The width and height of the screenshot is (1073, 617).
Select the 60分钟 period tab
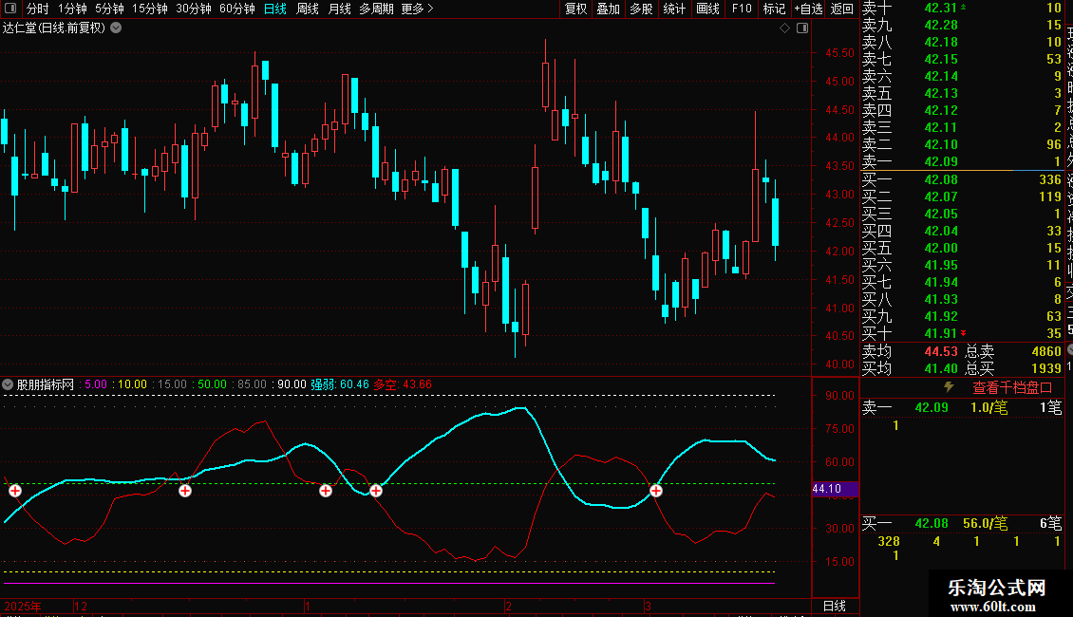pos(236,9)
